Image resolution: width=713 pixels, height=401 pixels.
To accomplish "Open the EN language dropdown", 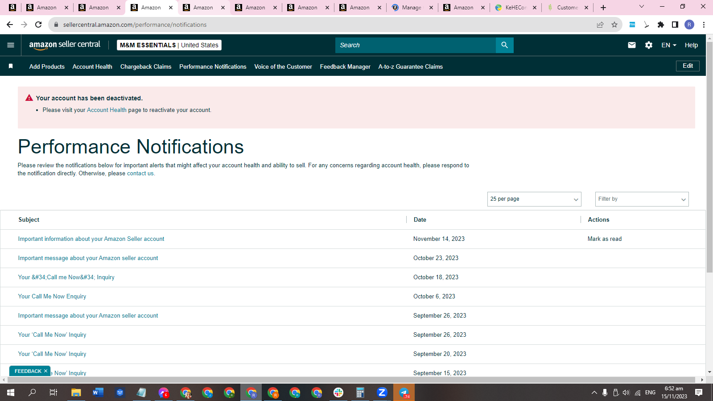I will tap(669, 45).
